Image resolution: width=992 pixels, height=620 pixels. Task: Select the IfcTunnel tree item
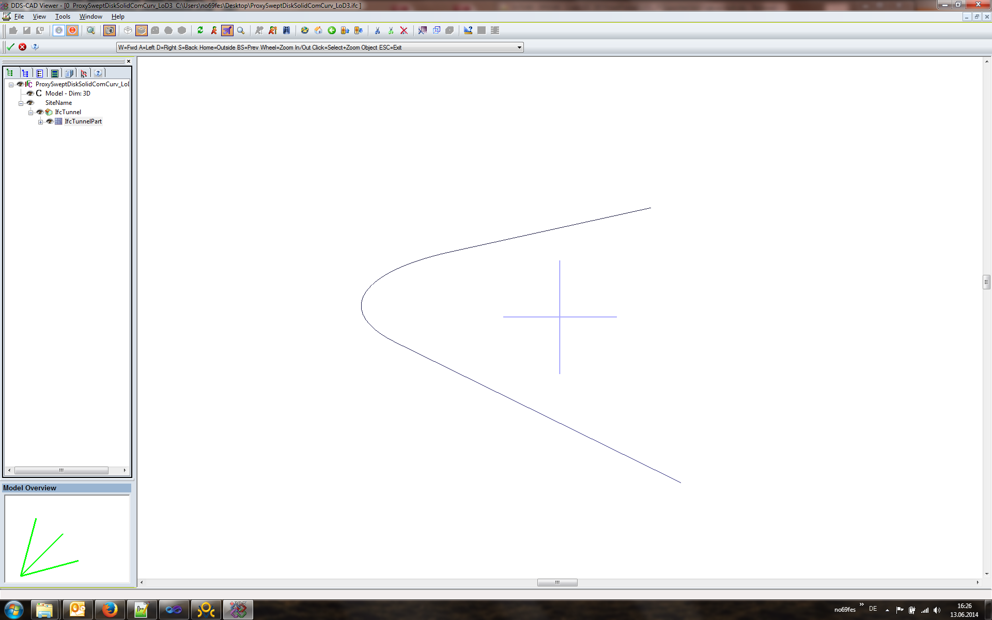(x=68, y=112)
